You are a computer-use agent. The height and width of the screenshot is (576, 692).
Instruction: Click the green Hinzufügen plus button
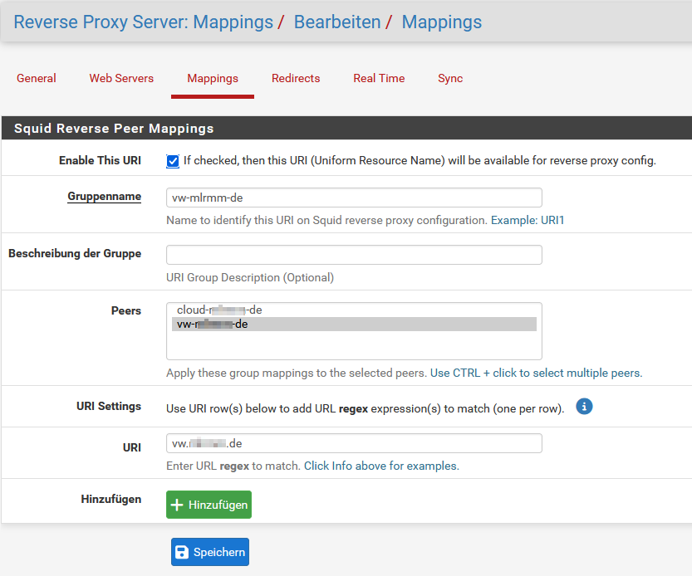[x=209, y=505]
